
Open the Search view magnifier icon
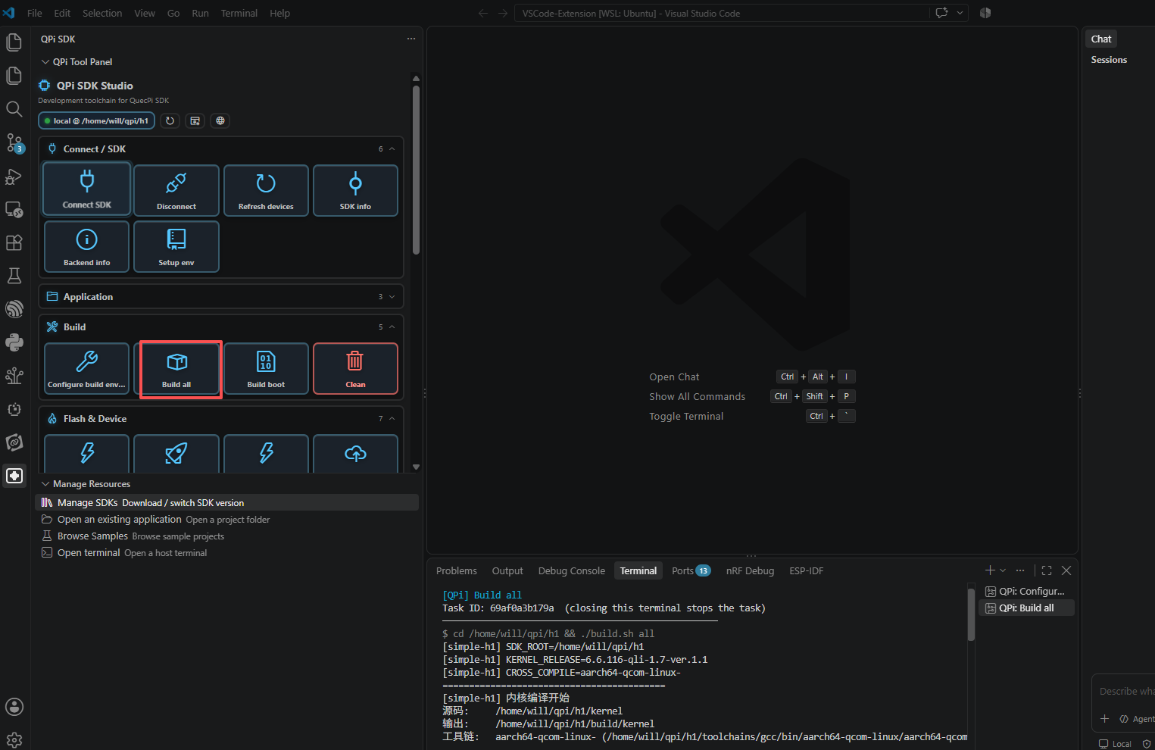click(14, 109)
